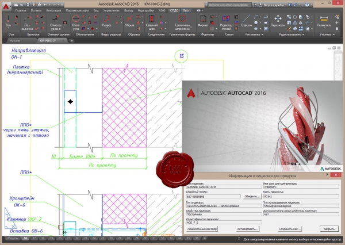Image resolution: width=345 pixels, height=245 pixels.
Task: Select the Обоз. узла node marker tool
Action: [x=76, y=23]
